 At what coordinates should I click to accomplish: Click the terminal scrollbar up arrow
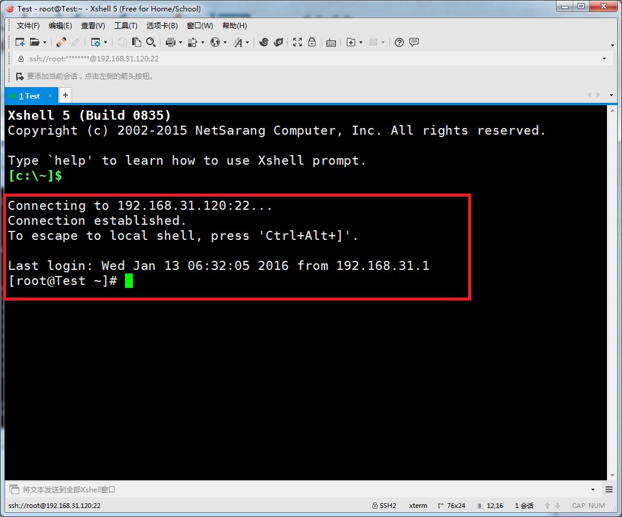[x=612, y=110]
